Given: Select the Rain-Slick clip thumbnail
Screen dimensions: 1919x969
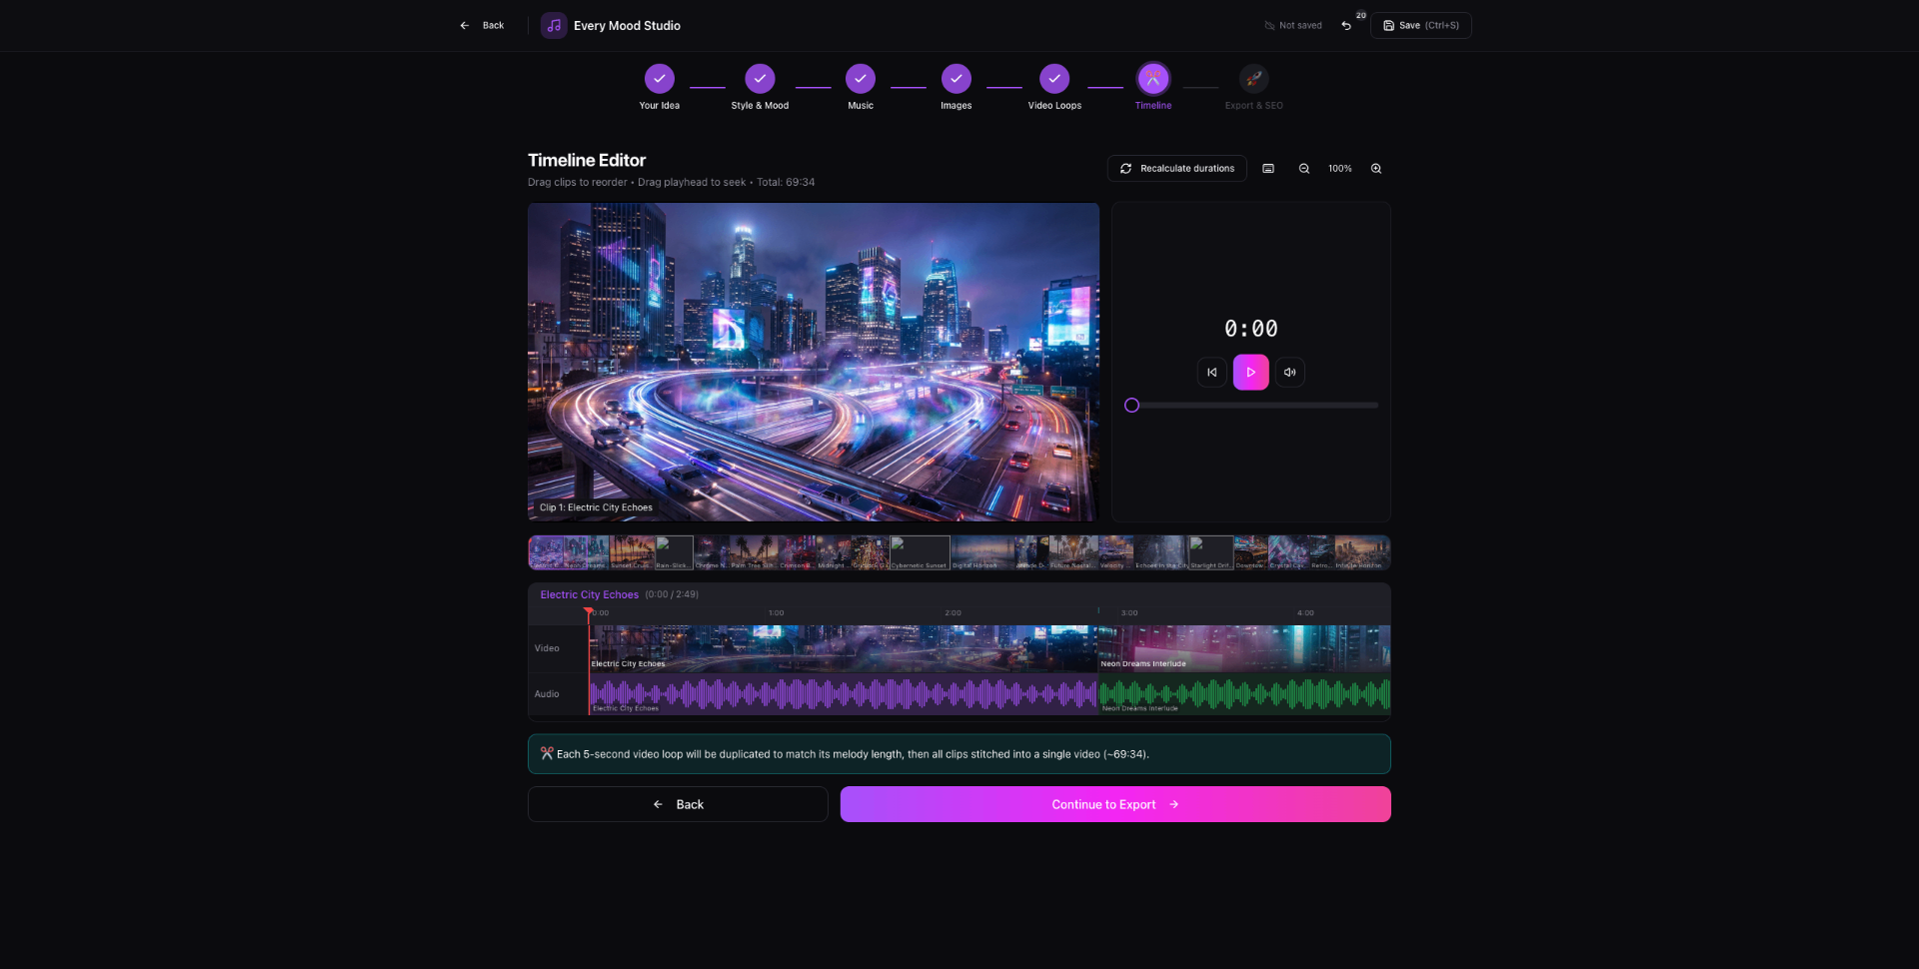Looking at the screenshot, I should [674, 552].
